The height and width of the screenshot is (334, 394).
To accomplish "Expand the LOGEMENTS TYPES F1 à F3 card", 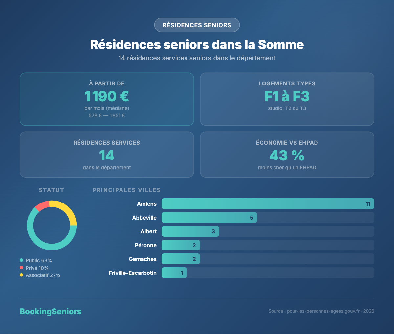I will coord(287,99).
